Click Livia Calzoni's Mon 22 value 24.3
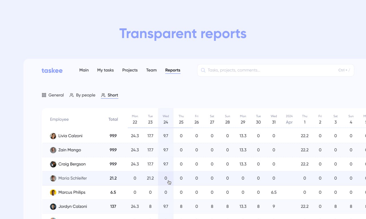 135,136
